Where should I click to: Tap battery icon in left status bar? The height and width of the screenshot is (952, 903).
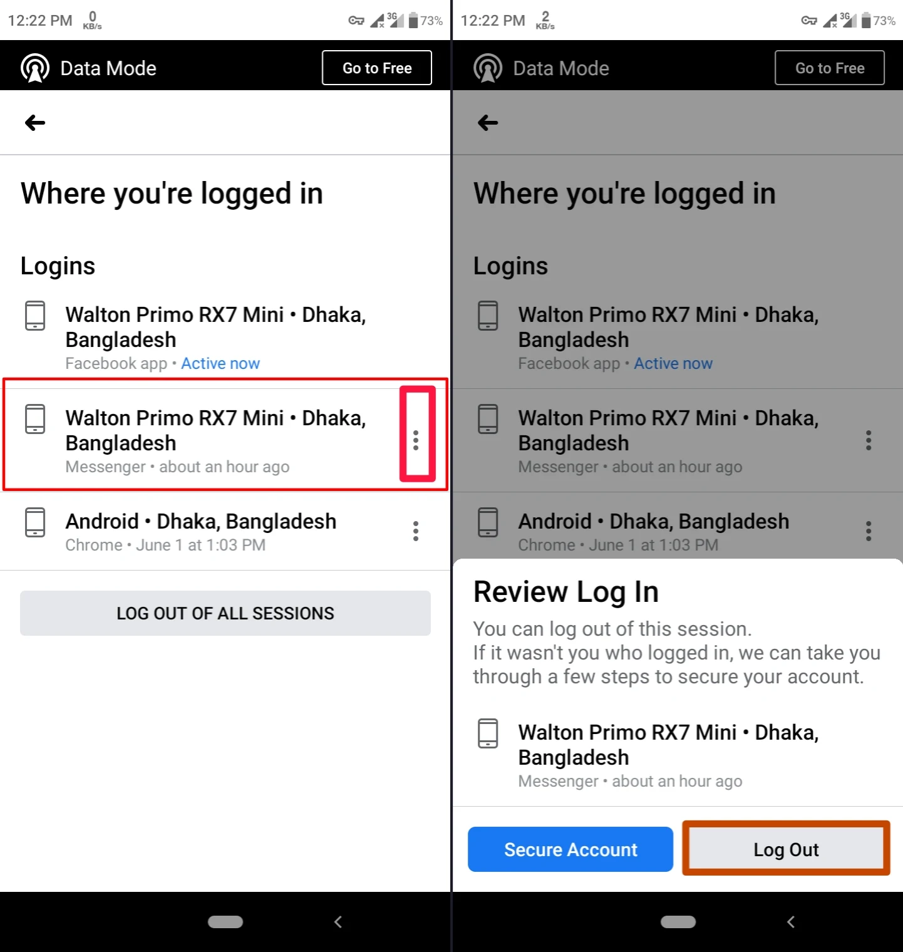coord(413,21)
